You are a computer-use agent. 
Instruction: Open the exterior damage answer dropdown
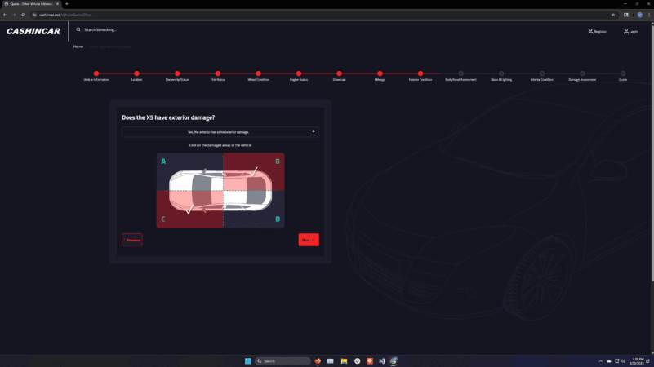point(220,131)
